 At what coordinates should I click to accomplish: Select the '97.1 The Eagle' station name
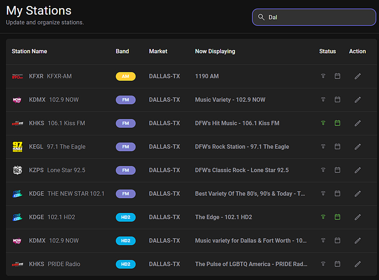click(x=66, y=147)
